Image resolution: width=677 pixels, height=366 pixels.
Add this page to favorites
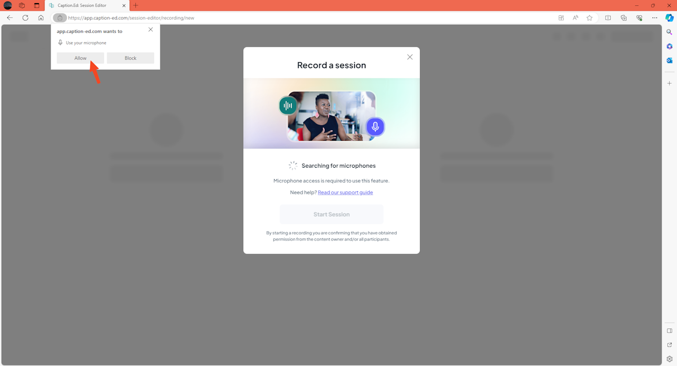[590, 18]
